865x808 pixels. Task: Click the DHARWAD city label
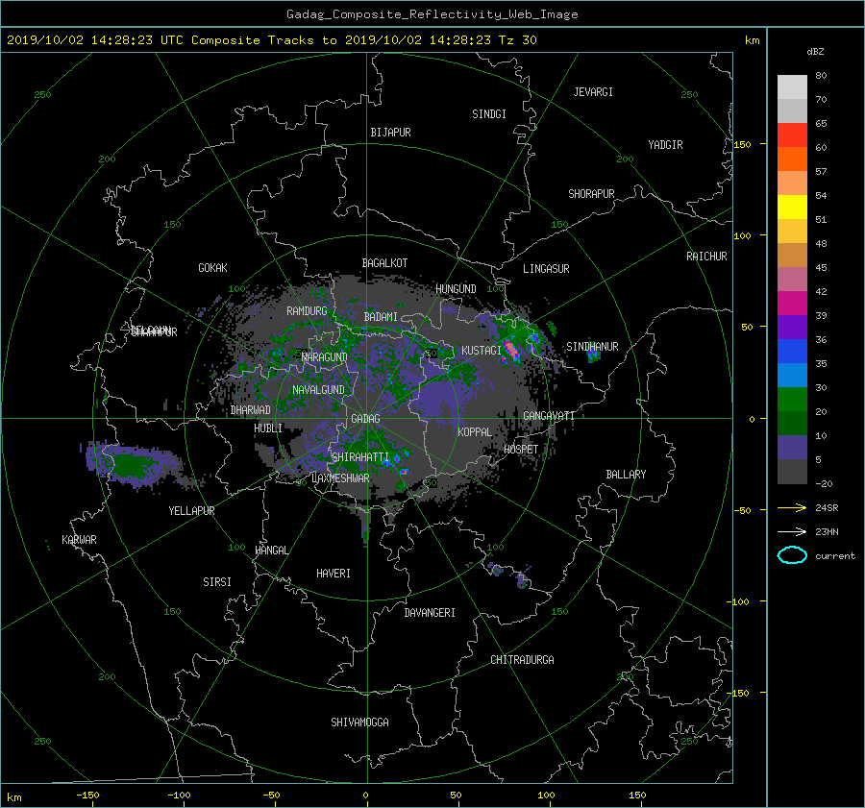point(251,410)
